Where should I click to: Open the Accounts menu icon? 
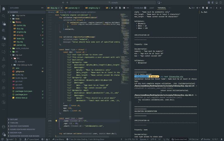[x=4, y=127]
